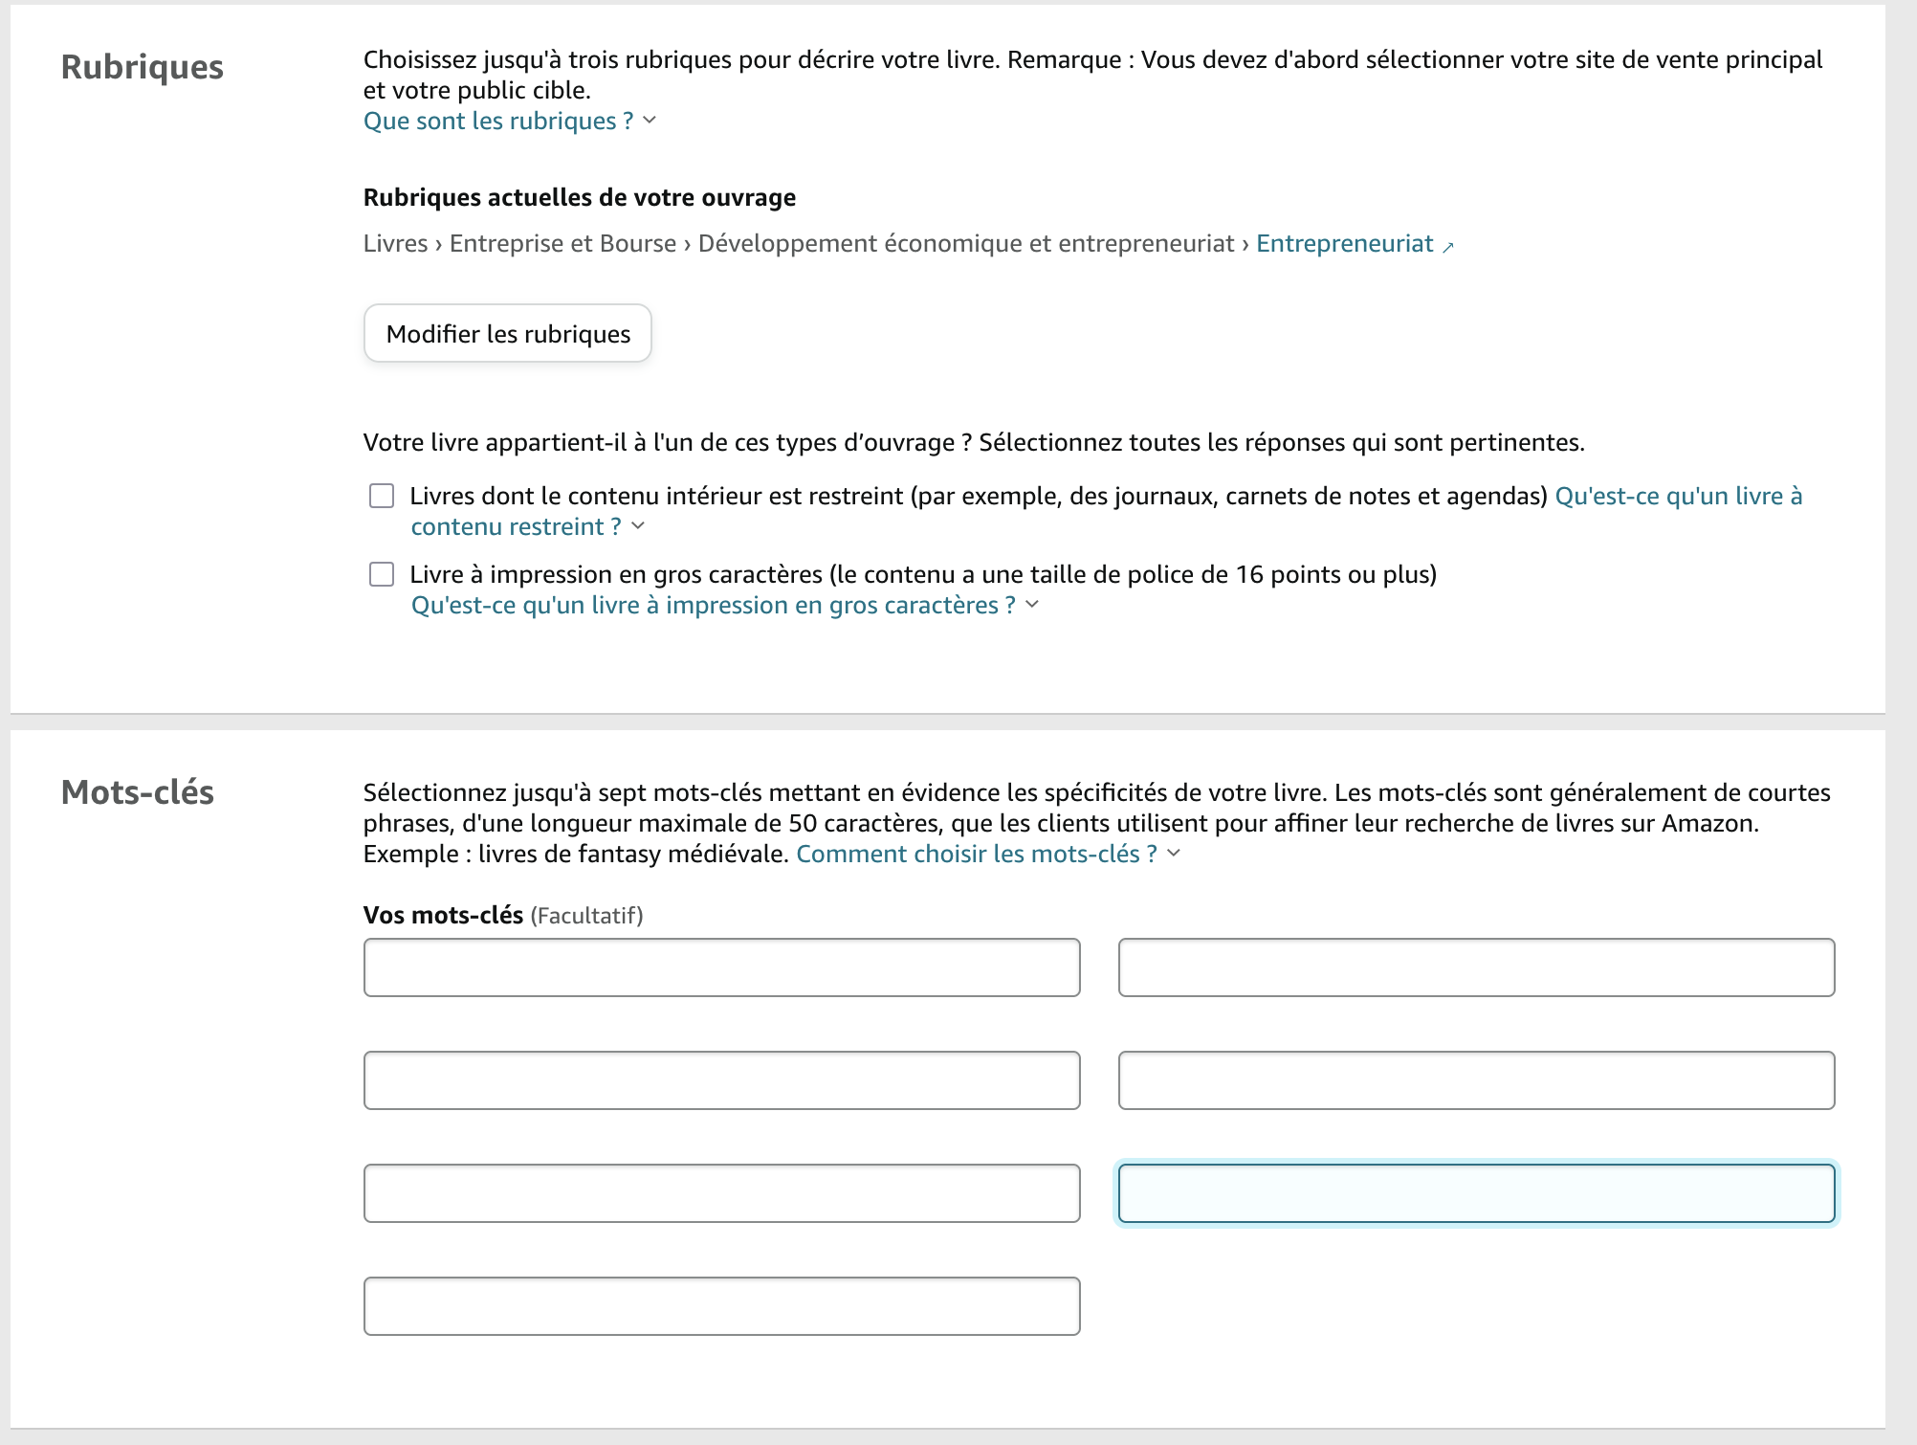This screenshot has height=1445, width=1917.
Task: Select the third-row left keyword field
Action: [721, 1193]
